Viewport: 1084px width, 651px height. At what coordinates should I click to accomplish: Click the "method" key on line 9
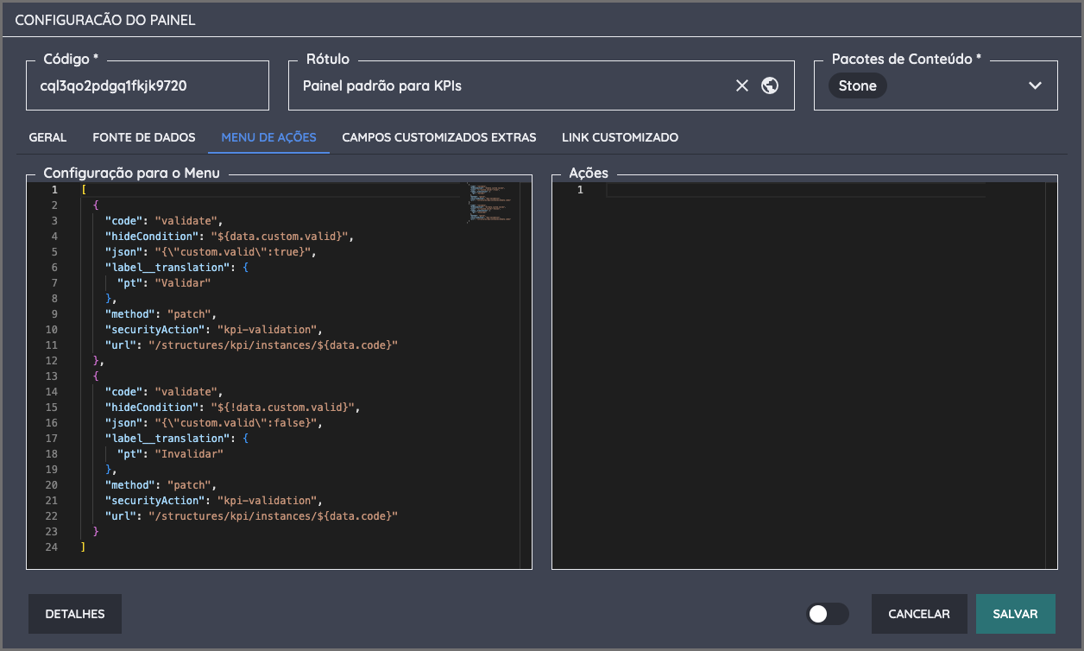point(129,314)
